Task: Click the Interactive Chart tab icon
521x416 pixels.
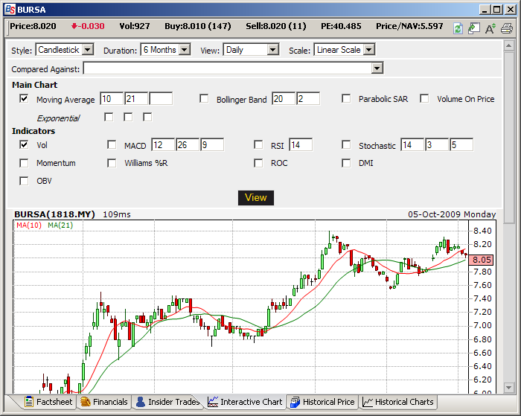Action: [213, 402]
